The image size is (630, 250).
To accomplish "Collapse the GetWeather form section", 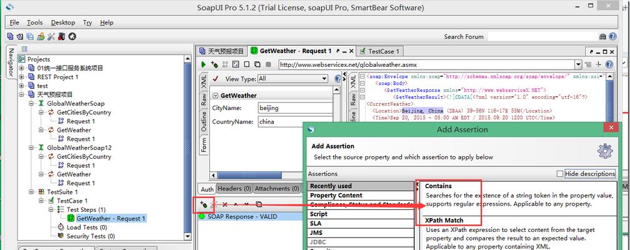I will click(x=216, y=96).
